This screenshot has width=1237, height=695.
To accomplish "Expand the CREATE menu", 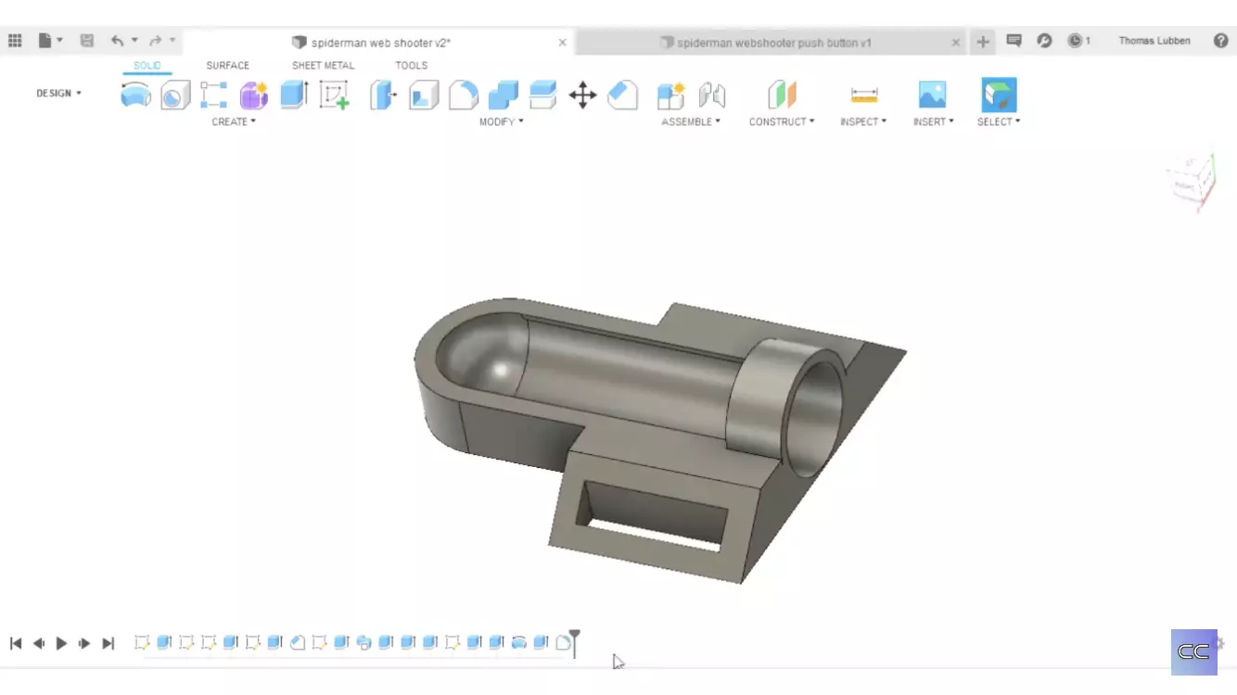I will click(x=234, y=121).
